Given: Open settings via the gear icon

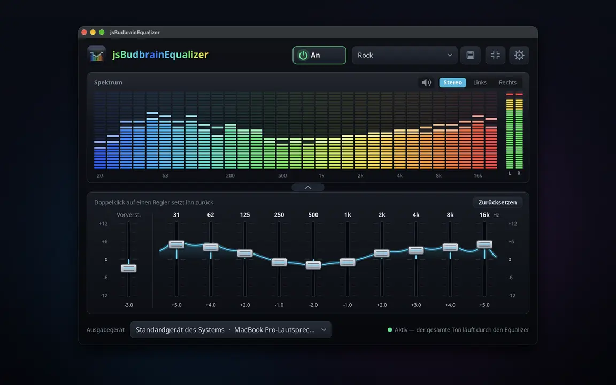Looking at the screenshot, I should click(x=519, y=55).
